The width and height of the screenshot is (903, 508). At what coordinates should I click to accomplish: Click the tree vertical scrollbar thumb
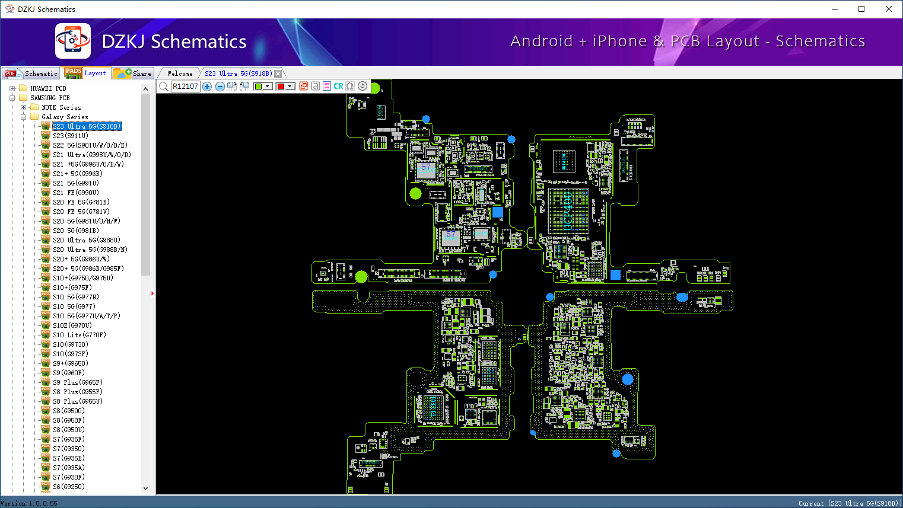(145, 184)
